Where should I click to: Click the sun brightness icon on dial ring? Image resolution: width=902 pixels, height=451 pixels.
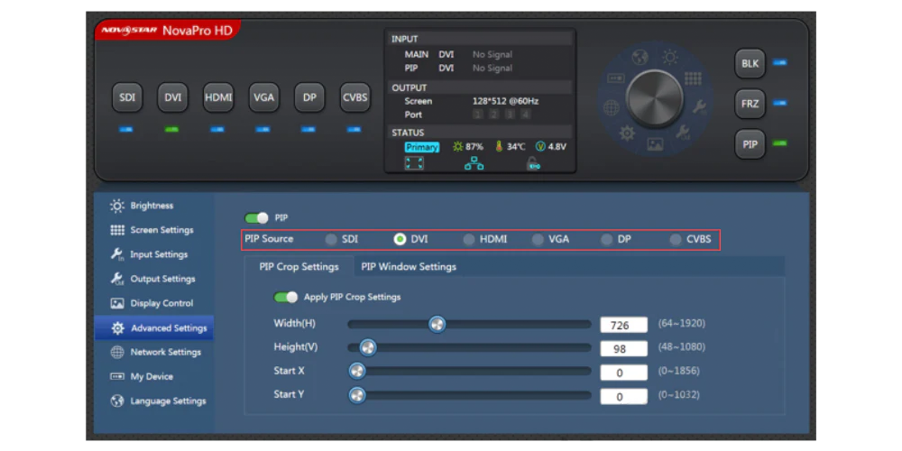click(x=669, y=57)
